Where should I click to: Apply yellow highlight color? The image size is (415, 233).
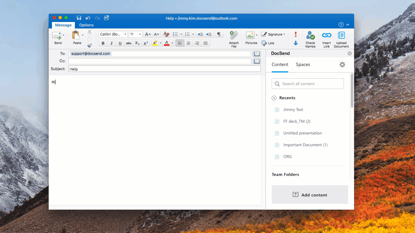(x=155, y=43)
